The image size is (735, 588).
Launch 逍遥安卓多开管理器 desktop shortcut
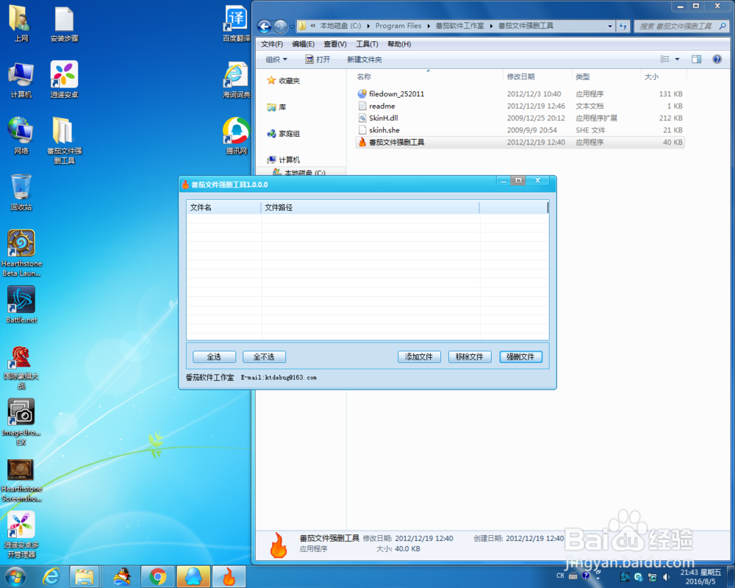21,534
